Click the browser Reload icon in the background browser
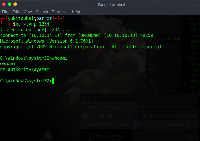The height and width of the screenshot is (141, 200). pos(102,116)
